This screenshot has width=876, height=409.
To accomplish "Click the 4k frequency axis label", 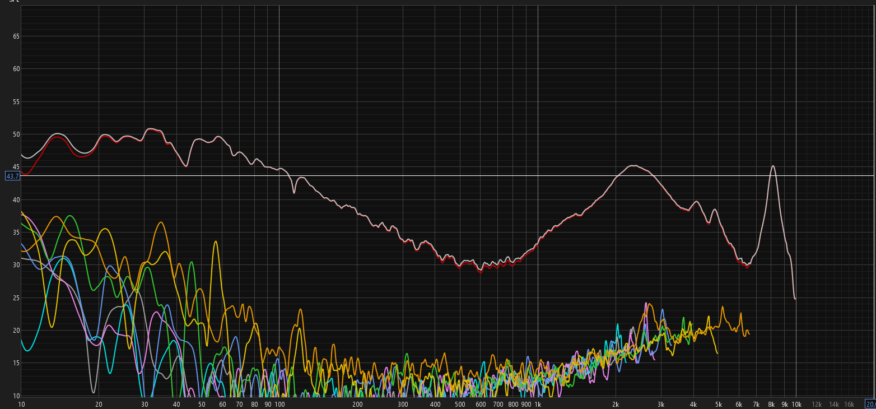I will pyautogui.click(x=693, y=404).
